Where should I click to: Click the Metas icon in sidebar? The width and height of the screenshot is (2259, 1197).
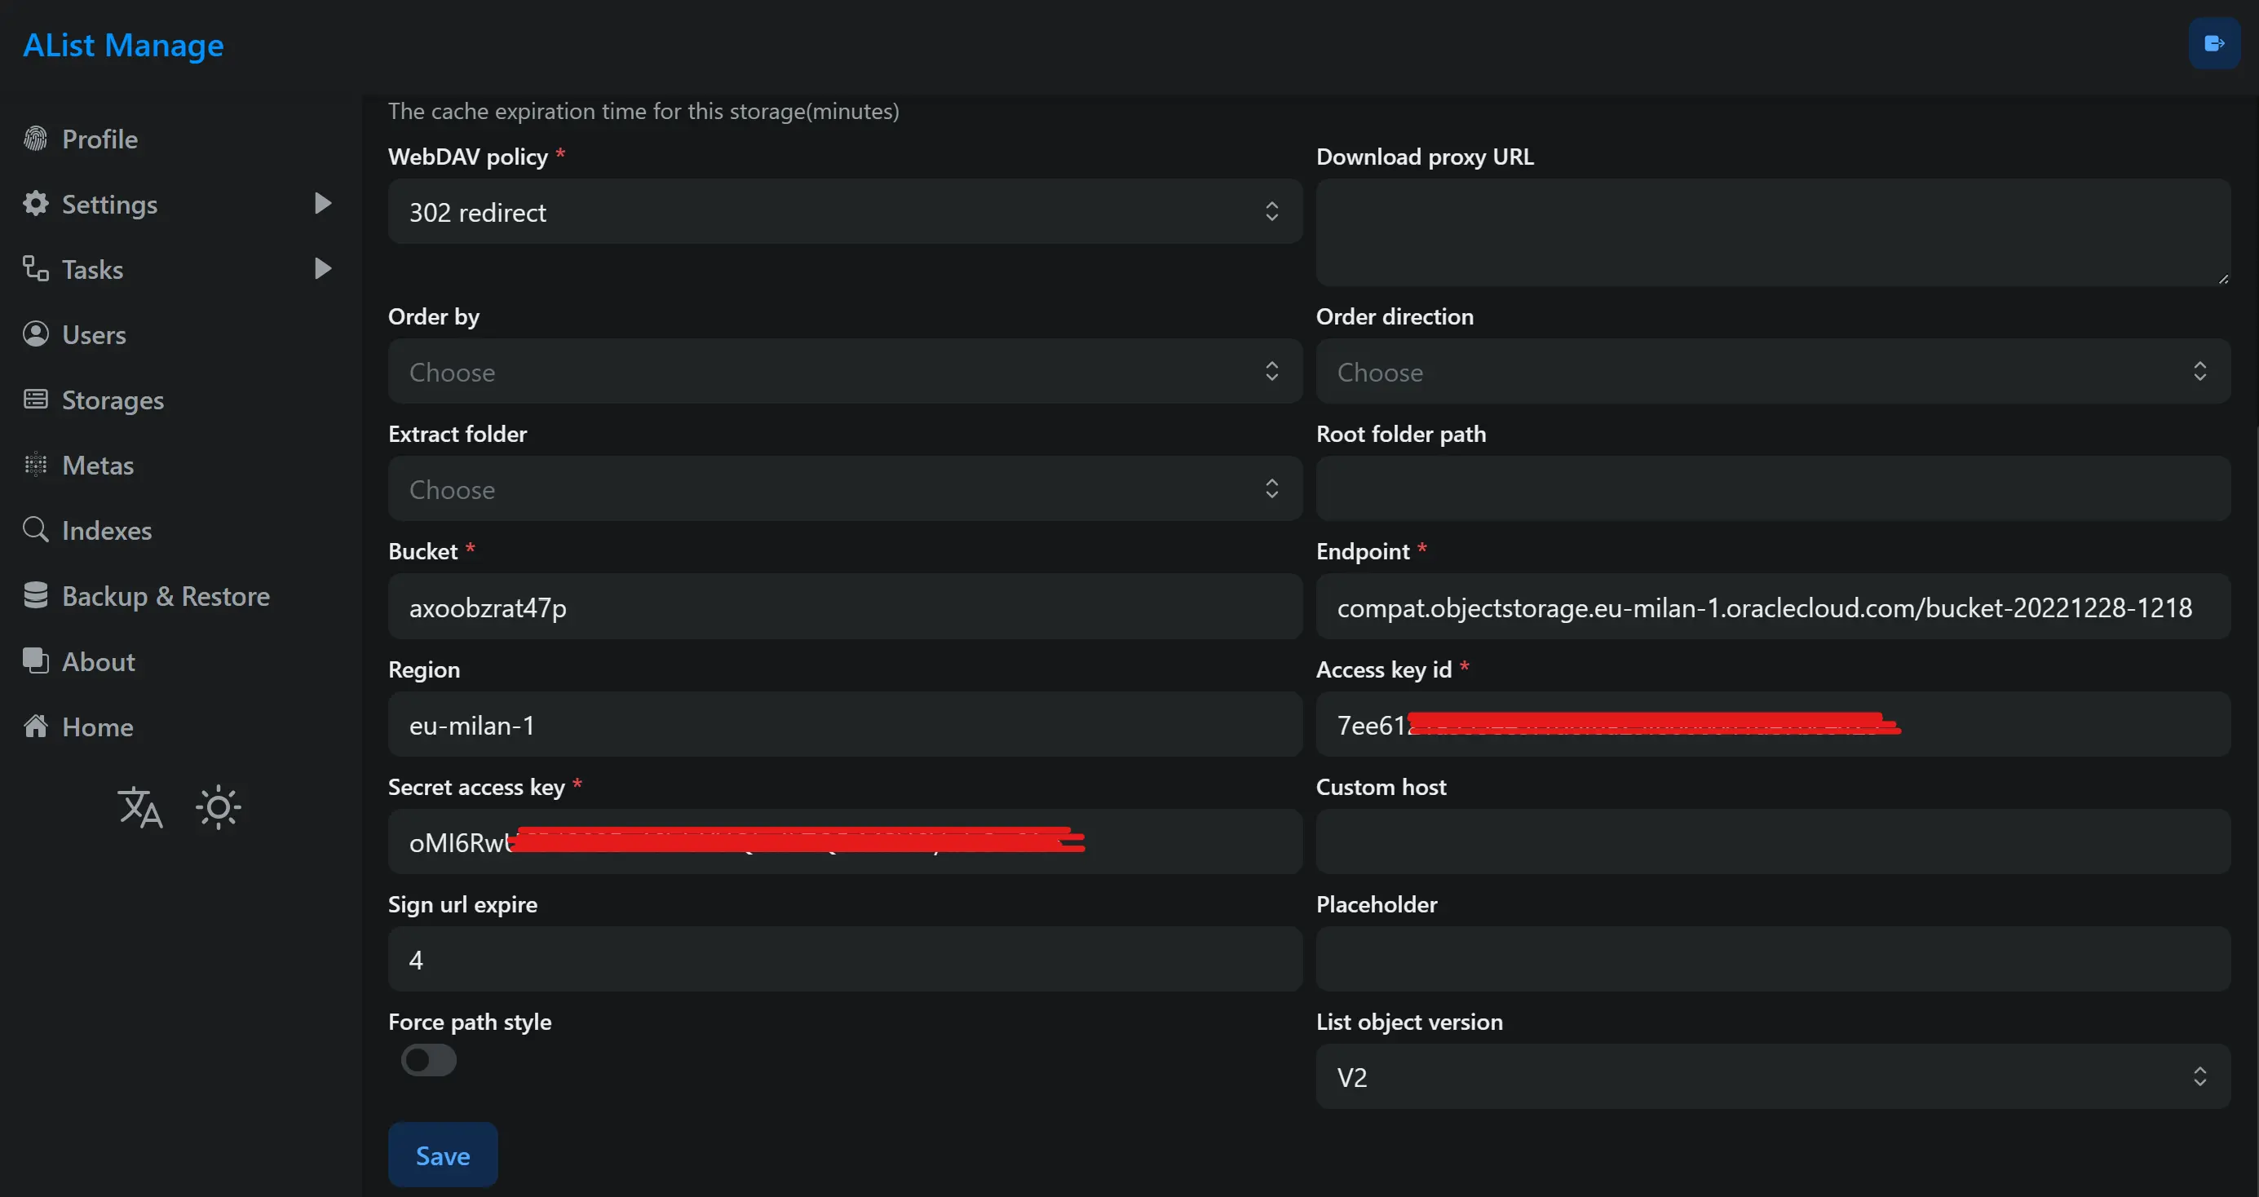click(x=36, y=465)
